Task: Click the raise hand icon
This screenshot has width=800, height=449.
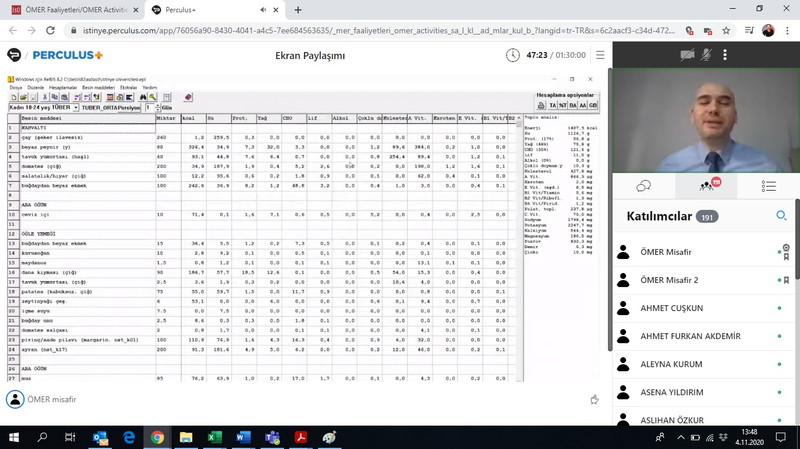Action: [x=594, y=400]
